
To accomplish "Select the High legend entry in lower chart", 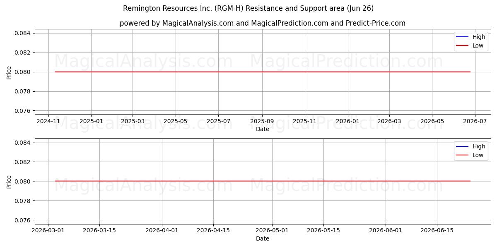I will tap(471, 147).
